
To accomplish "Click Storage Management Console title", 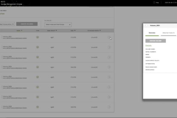I will pos(11,4).
